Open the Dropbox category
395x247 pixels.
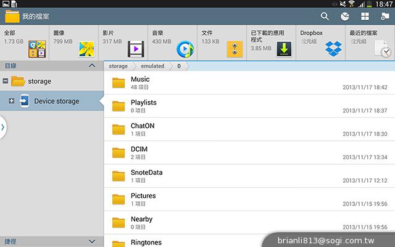[x=321, y=43]
